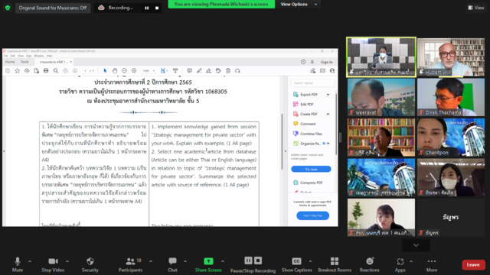Open Acrobat Edit menu
Image resolution: width=490 pixels, height=275 pixels.
13,56
